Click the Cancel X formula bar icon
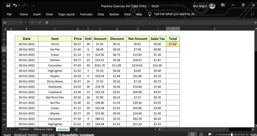The image size is (257, 136). (32, 23)
